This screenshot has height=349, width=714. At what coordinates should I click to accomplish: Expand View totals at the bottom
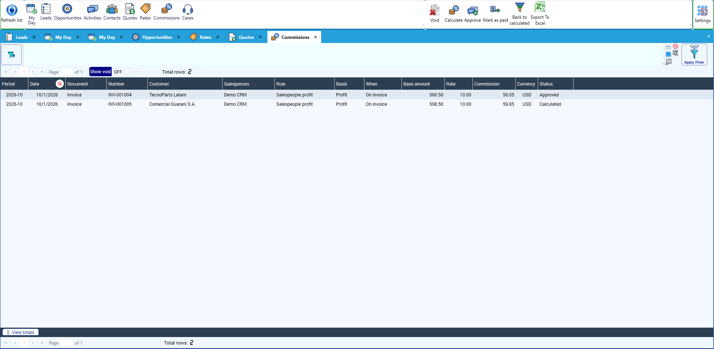point(21,332)
